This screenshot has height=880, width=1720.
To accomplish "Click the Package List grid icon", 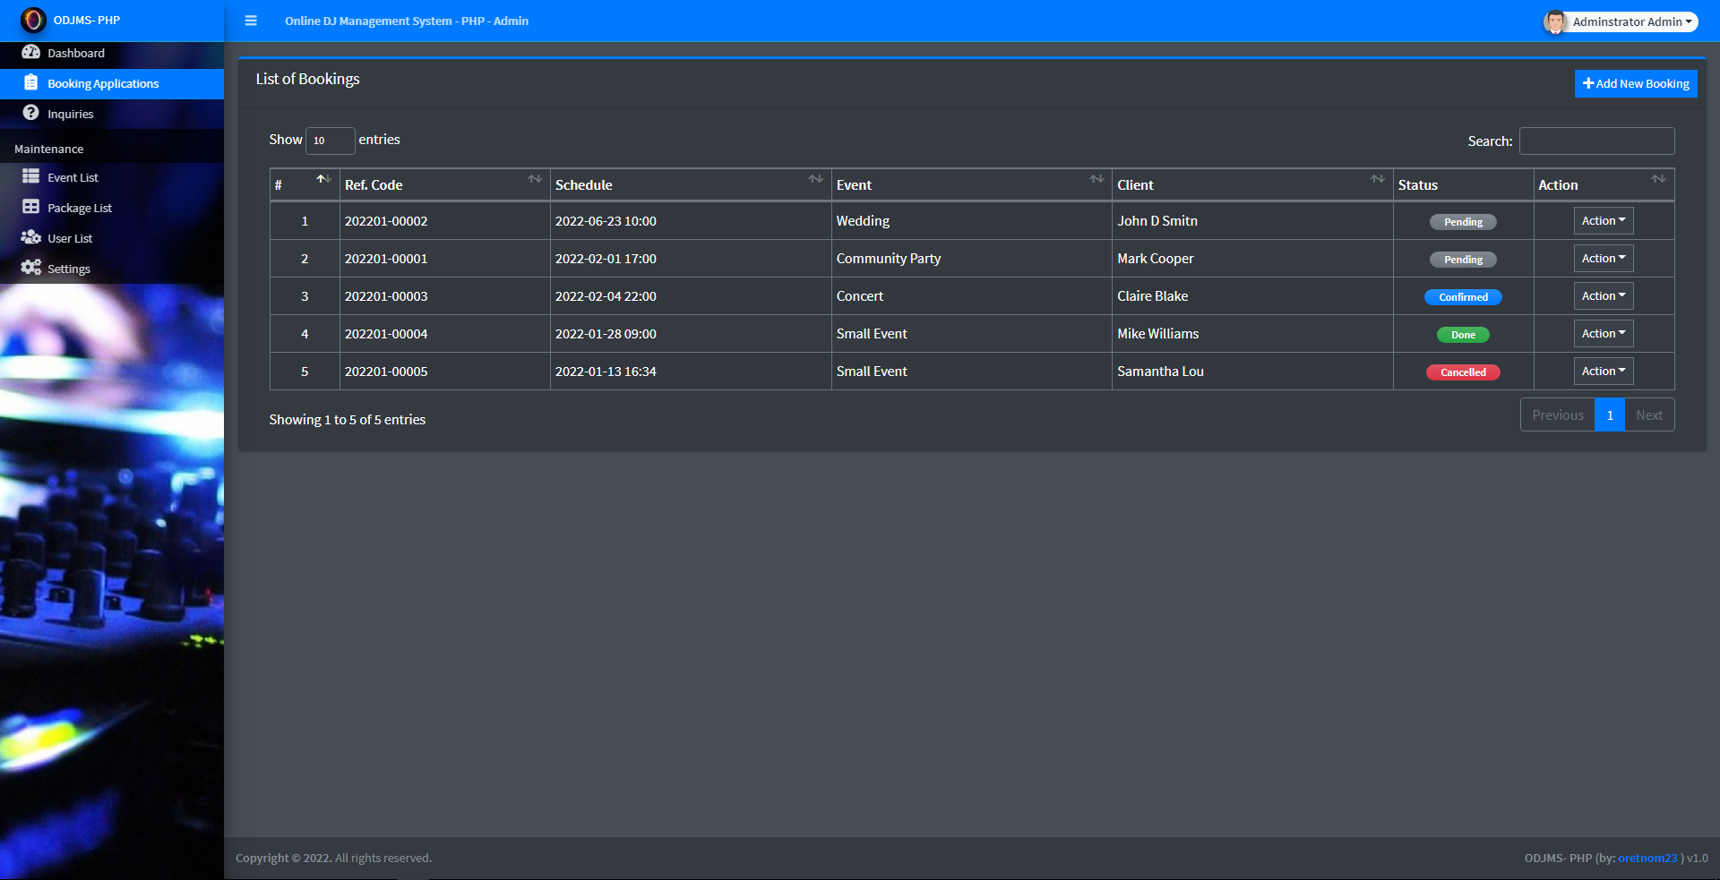I will click(x=31, y=207).
